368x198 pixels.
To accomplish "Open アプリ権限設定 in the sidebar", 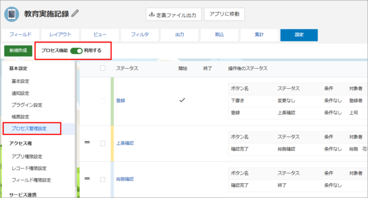I will tap(27, 157).
